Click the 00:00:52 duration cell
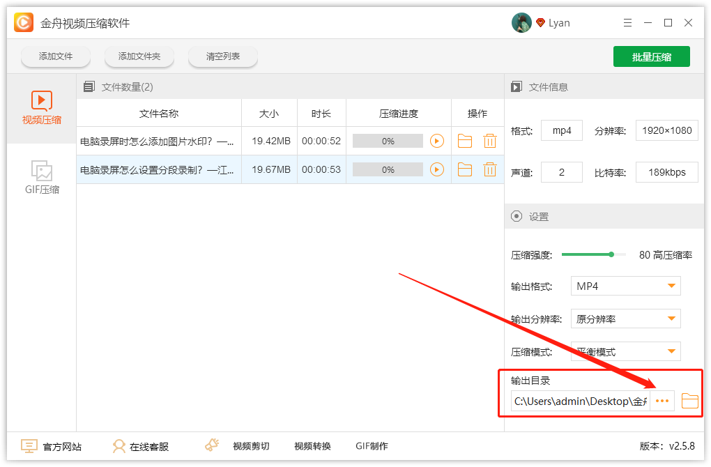 click(x=321, y=141)
